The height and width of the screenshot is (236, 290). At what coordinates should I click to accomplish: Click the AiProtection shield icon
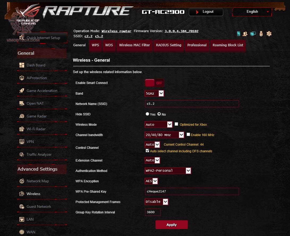point(22,78)
